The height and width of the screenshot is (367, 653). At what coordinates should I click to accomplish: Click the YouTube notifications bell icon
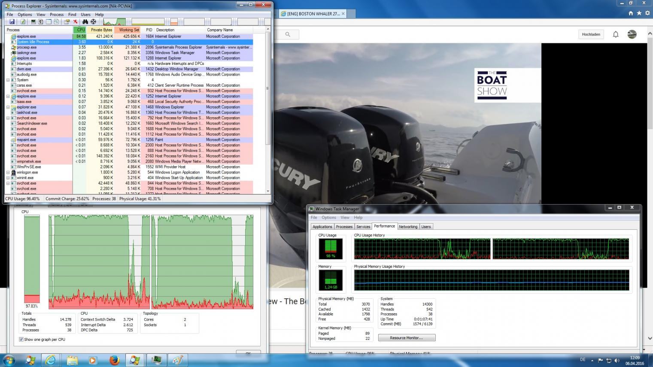(x=616, y=34)
